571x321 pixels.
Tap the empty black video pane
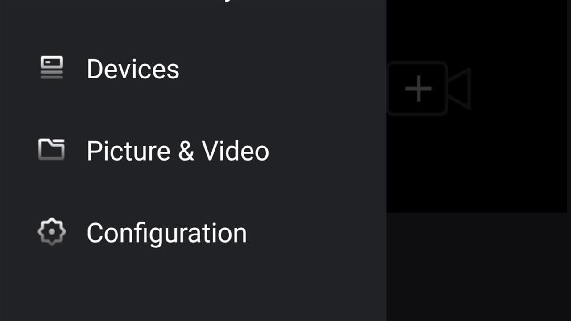[x=476, y=169]
